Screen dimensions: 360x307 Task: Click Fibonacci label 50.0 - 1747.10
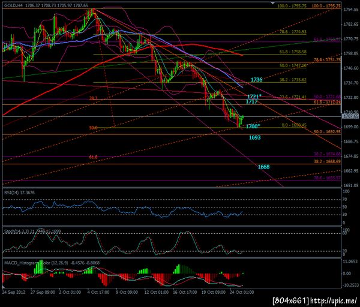pyautogui.click(x=293, y=65)
